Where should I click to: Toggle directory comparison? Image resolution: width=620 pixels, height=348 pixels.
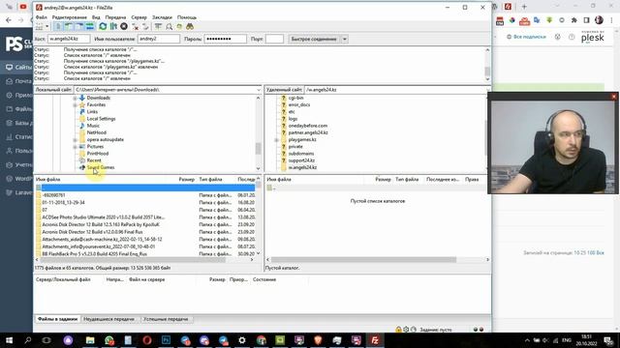[x=169, y=26]
